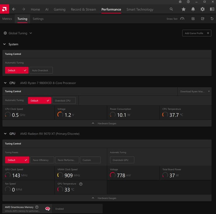Screen dimensions: 216x214
Task: Go forward with the right arrow
Action: click(x=24, y=9)
